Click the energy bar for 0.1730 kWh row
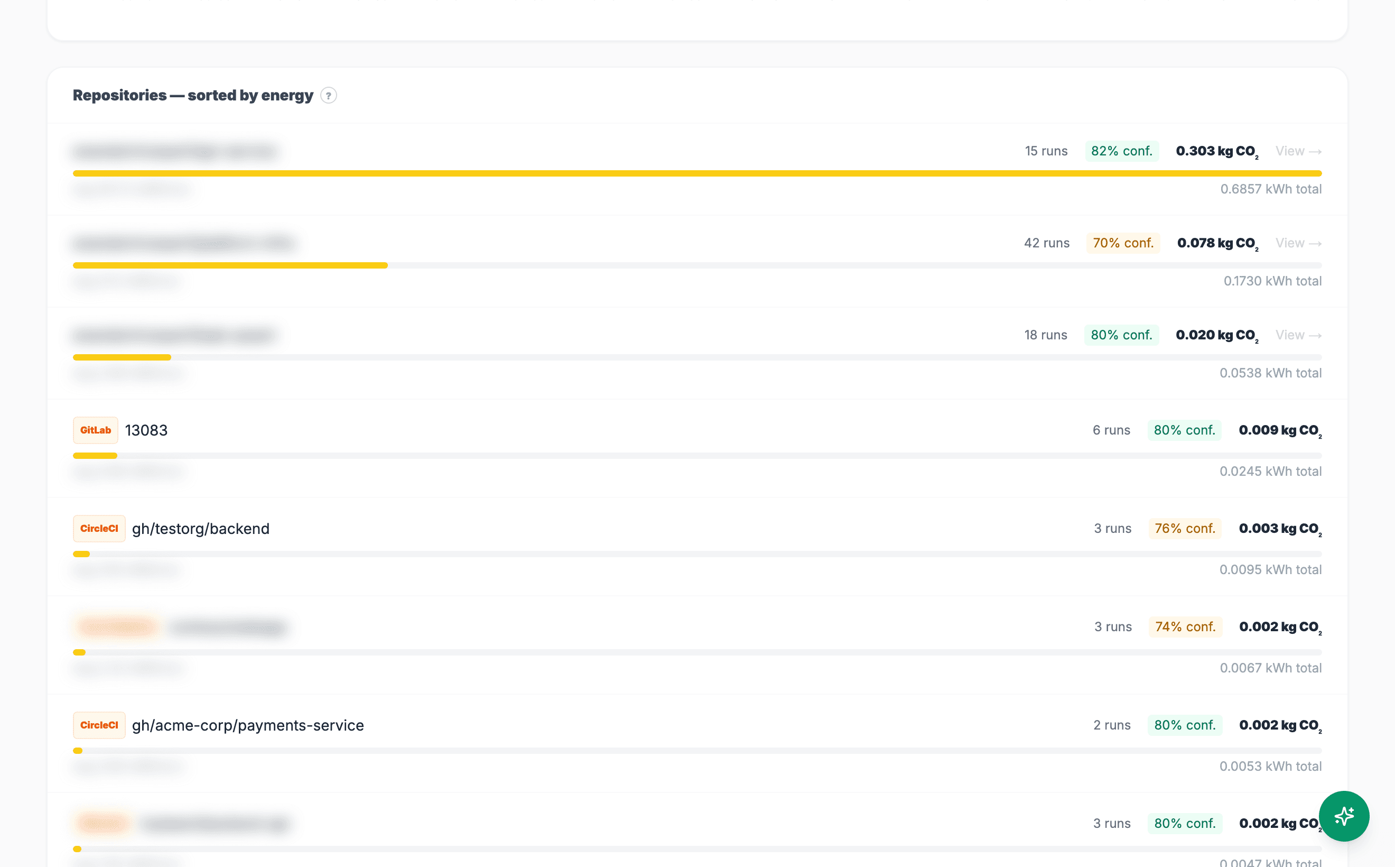The height and width of the screenshot is (867, 1395). [x=697, y=265]
